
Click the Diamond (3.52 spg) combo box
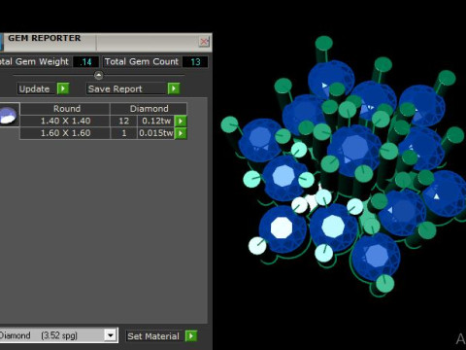pyautogui.click(x=58, y=335)
